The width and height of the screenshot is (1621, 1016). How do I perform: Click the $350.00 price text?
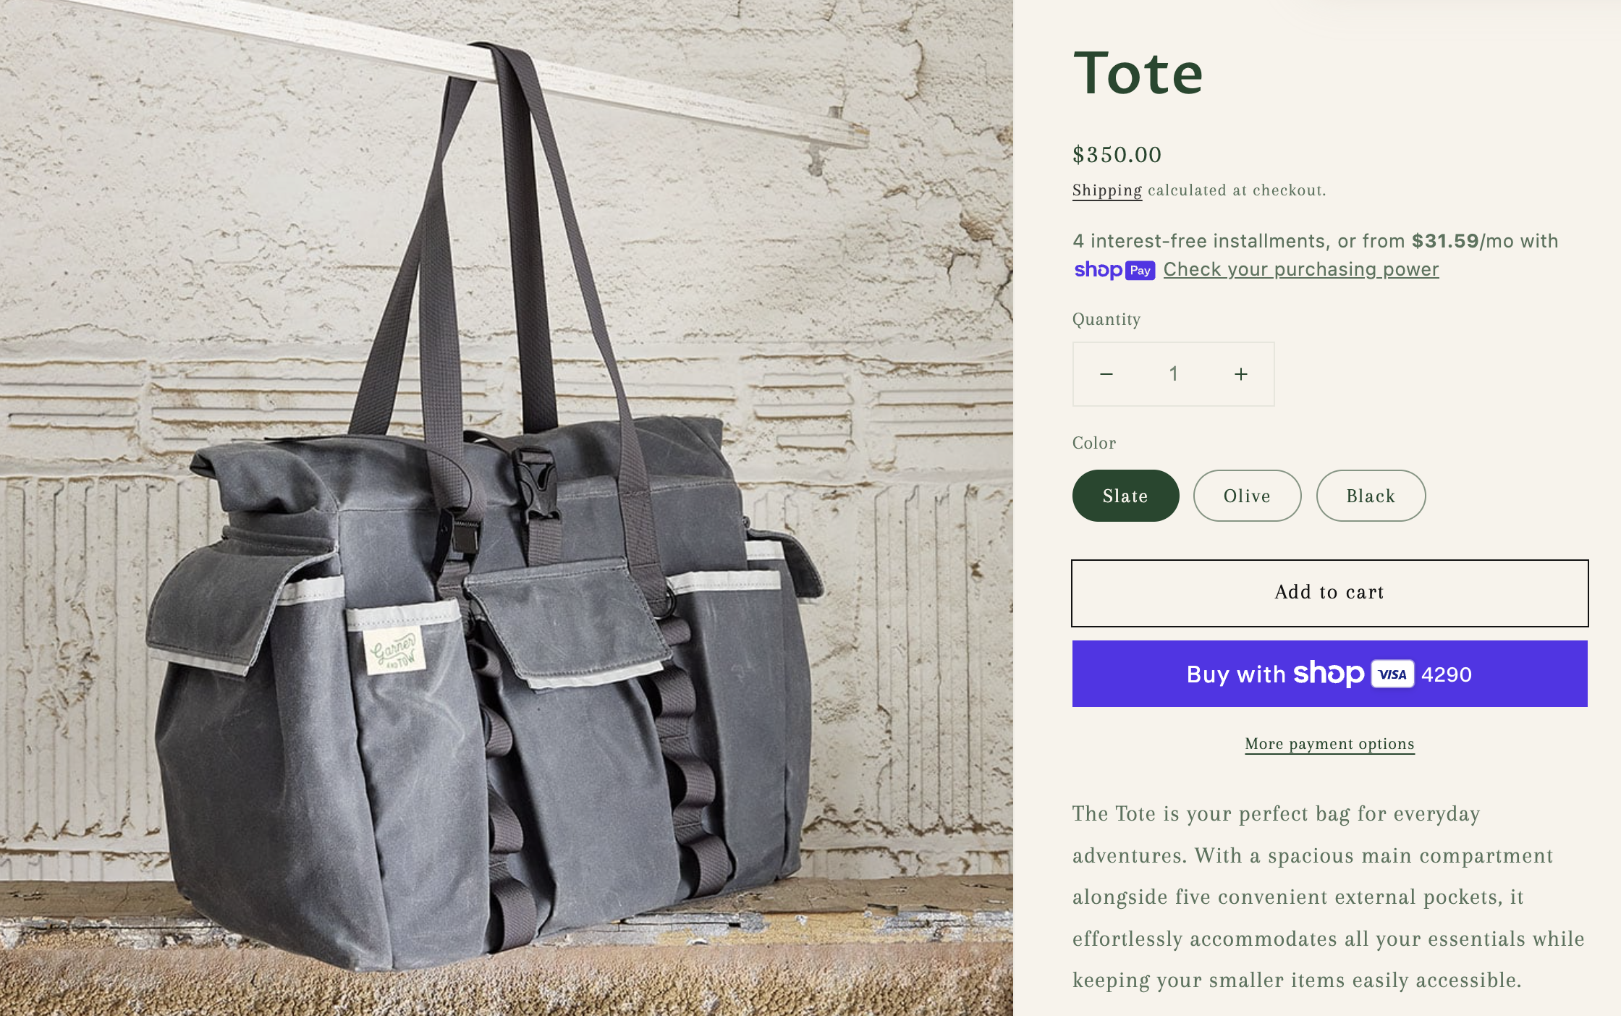tap(1117, 154)
